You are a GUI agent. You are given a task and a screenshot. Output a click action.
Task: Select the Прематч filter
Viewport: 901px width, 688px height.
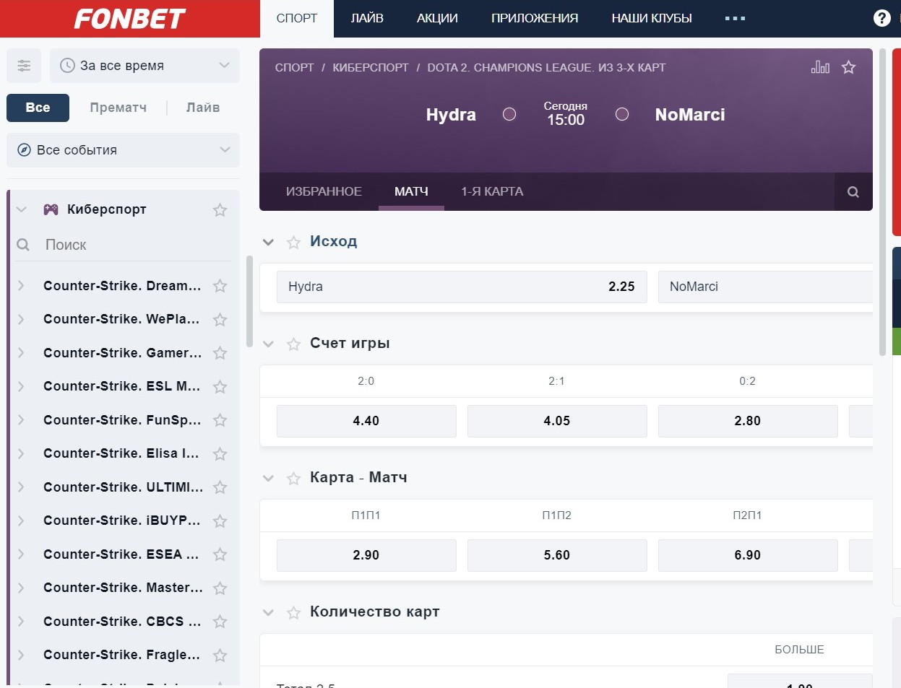point(118,108)
